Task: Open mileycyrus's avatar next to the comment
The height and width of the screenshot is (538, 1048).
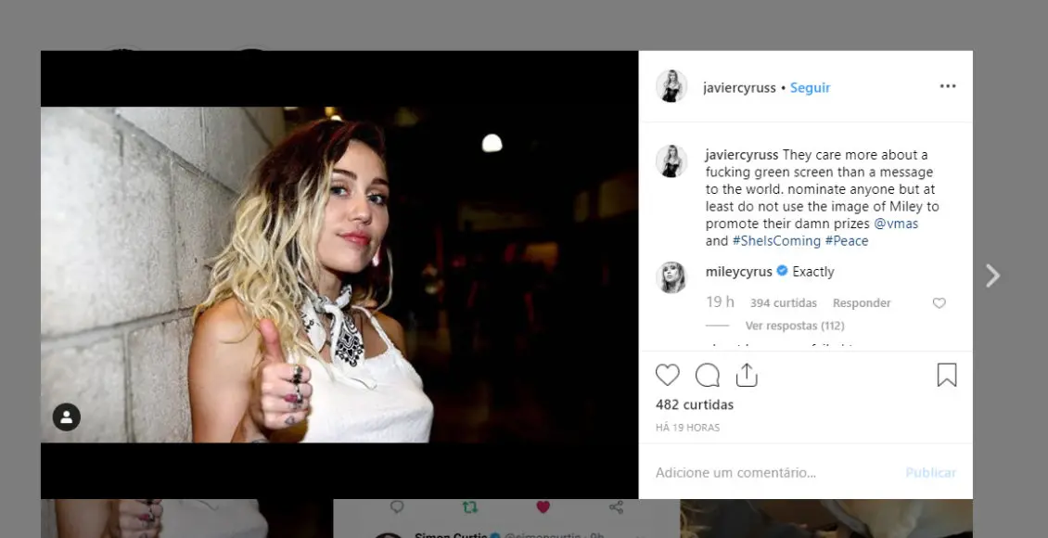Action: click(x=671, y=277)
